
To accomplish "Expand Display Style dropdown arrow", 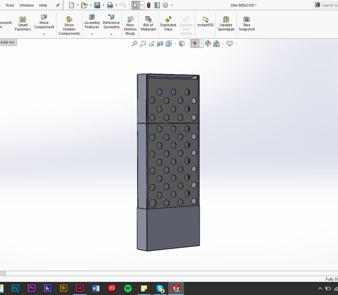I will pos(188,44).
